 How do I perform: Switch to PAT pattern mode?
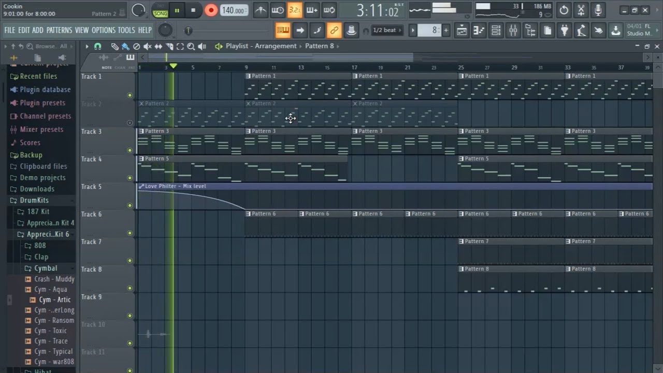pyautogui.click(x=161, y=6)
